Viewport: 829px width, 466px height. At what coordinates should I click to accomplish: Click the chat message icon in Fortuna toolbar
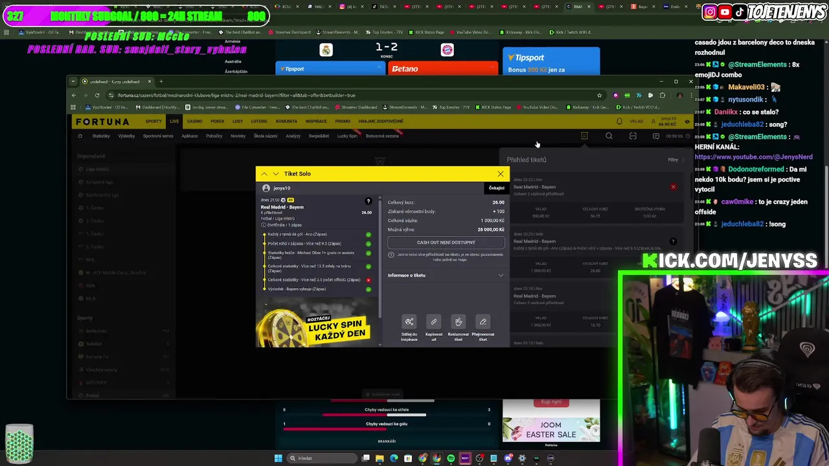tap(656, 136)
